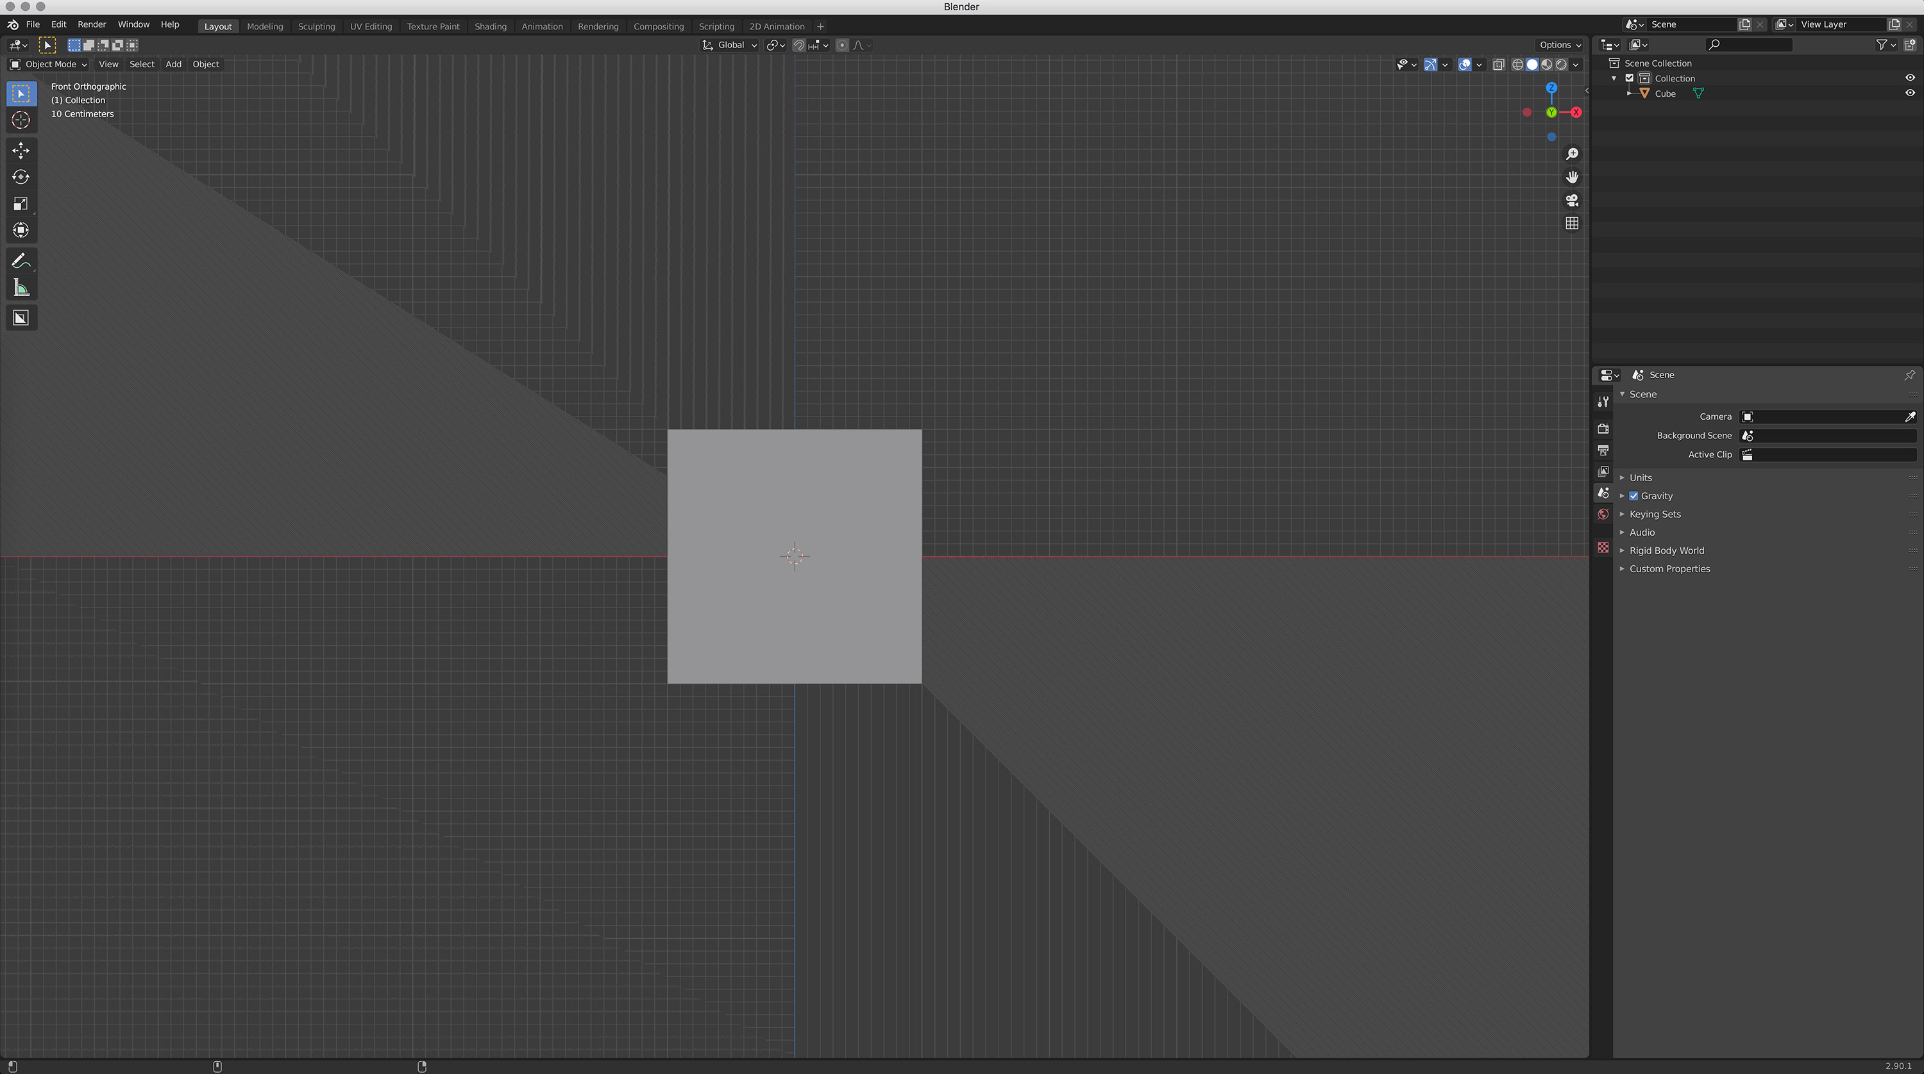Open the Global transform orientation dropdown

tap(729, 45)
